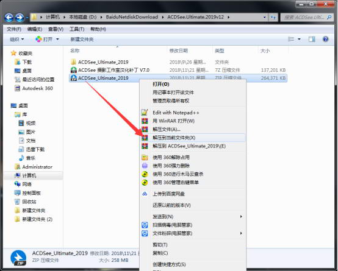Expand the 发送到(N) submenu arrow

[241, 217]
